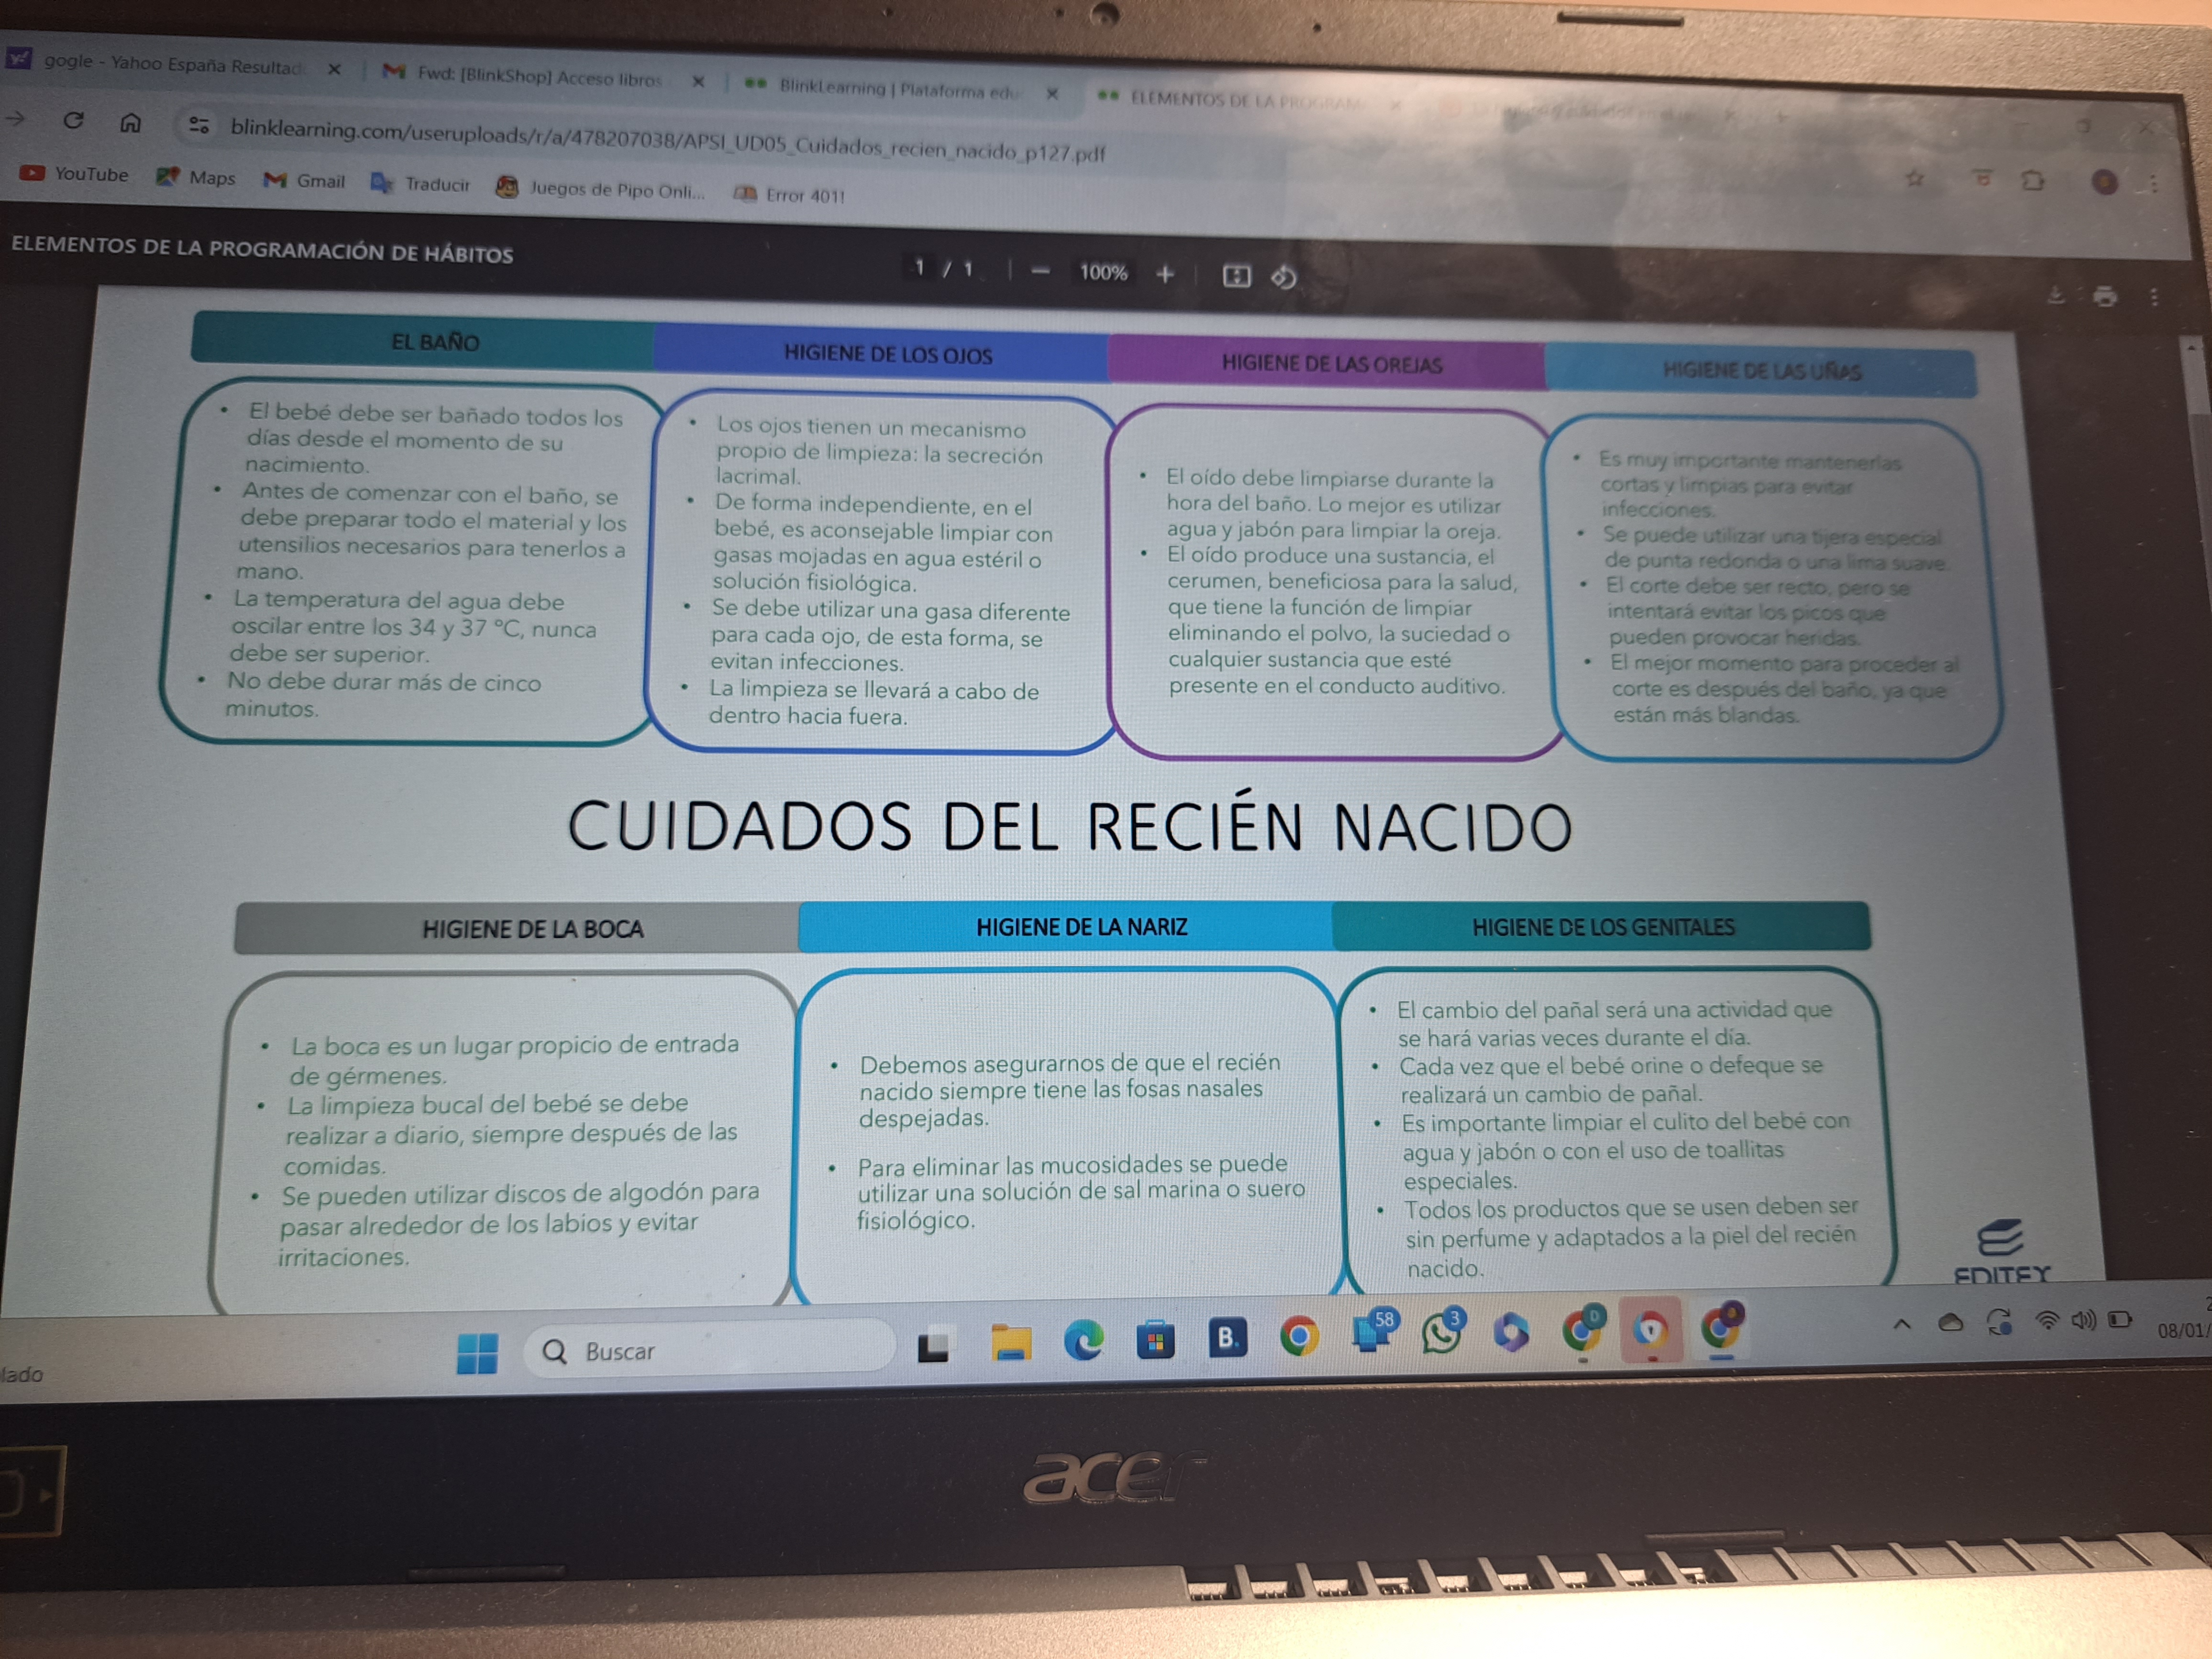Open the Error 401! bookmark

(789, 195)
